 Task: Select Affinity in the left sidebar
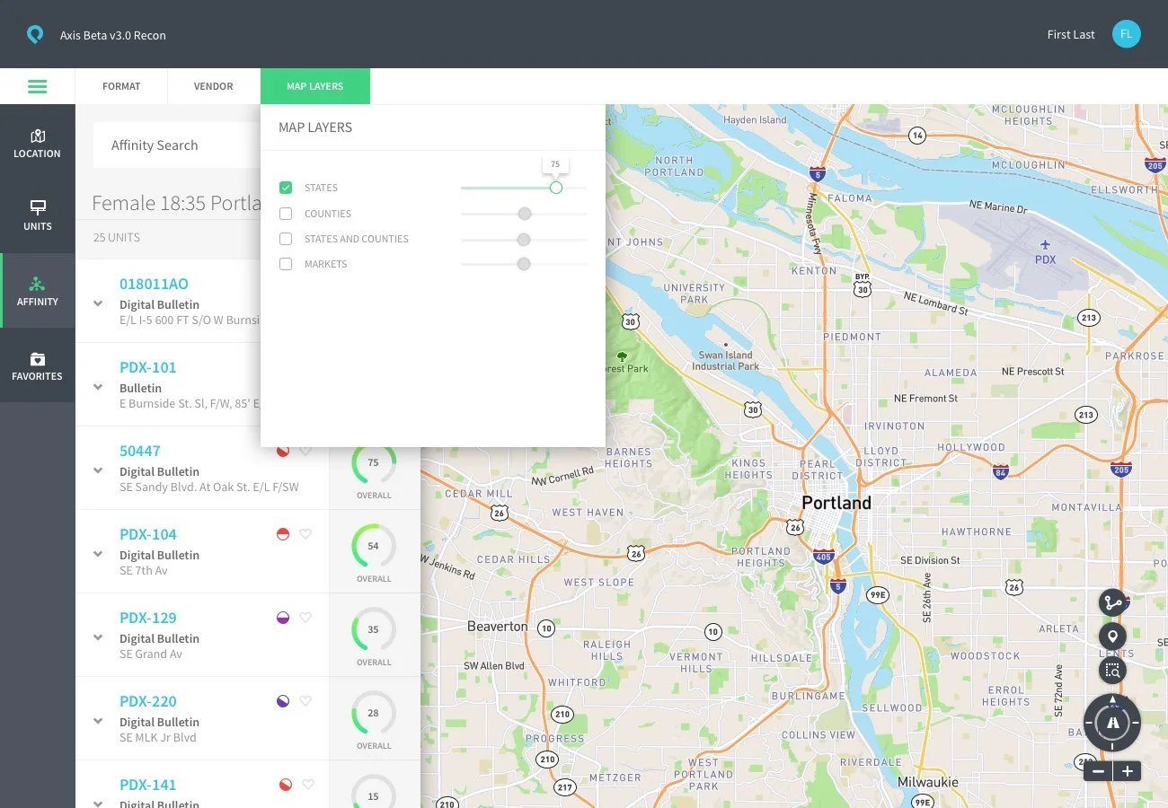coord(37,291)
